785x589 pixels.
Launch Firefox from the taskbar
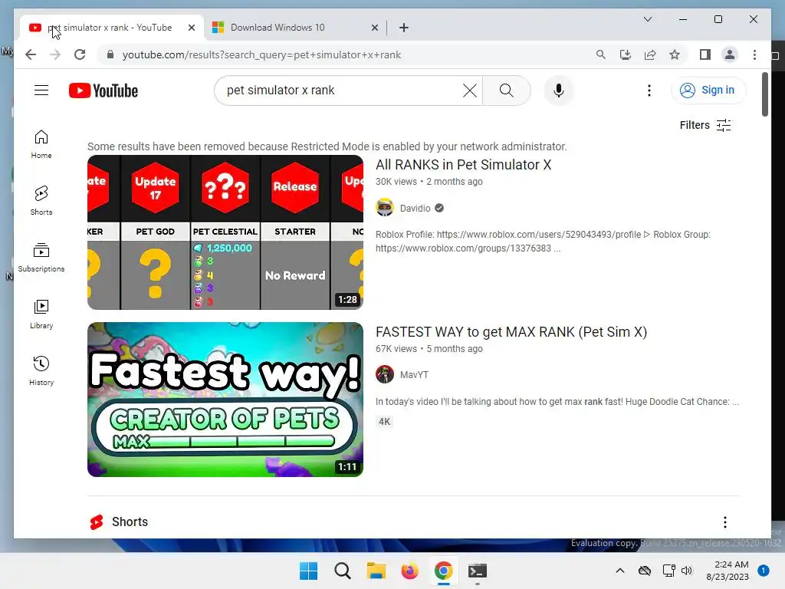(x=409, y=571)
